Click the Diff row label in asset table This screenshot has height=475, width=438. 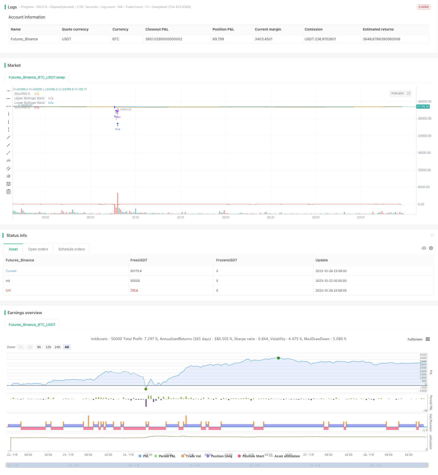coord(8,290)
